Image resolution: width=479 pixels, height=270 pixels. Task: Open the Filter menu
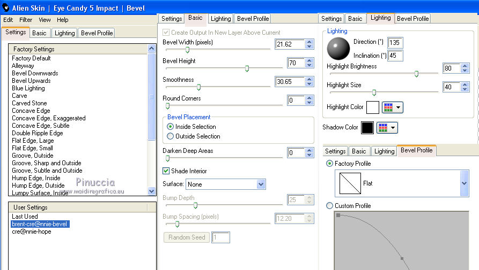coord(26,20)
